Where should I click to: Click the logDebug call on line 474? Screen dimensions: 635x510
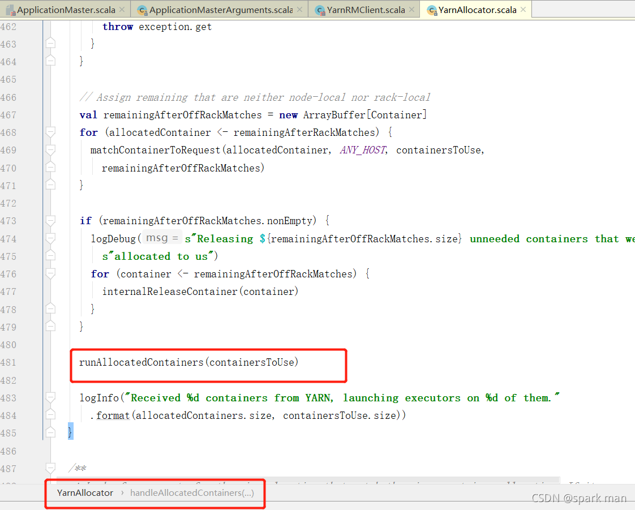point(113,239)
